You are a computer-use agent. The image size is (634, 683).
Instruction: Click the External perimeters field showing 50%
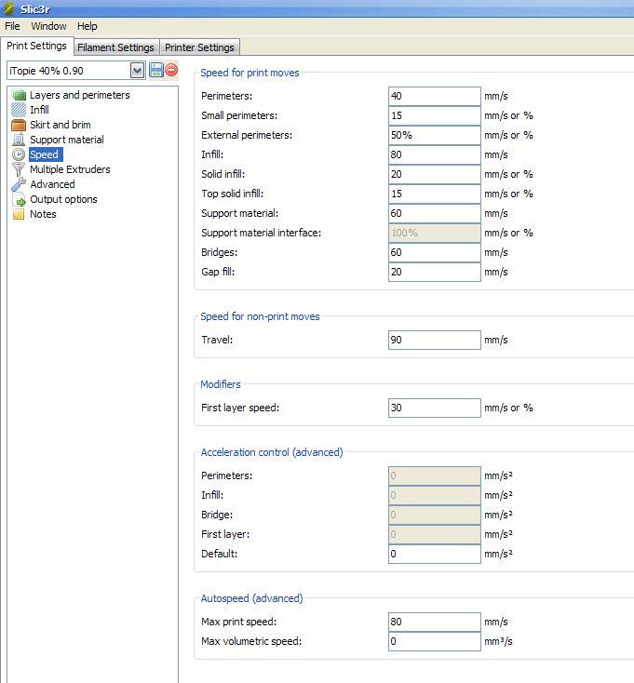pyautogui.click(x=435, y=135)
